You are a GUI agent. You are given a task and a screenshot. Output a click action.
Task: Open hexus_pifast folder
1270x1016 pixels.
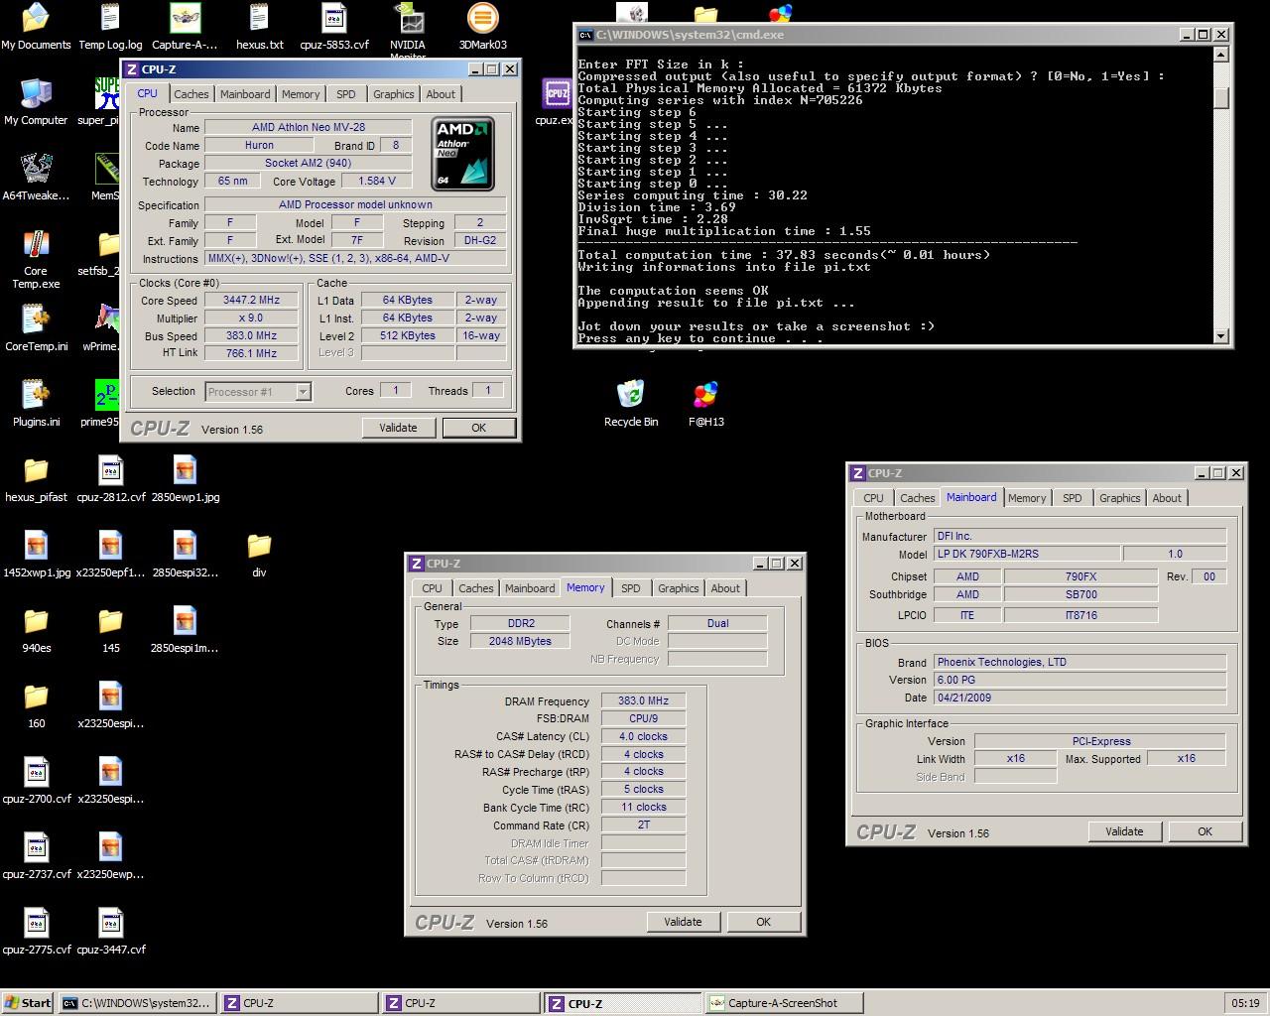(36, 478)
